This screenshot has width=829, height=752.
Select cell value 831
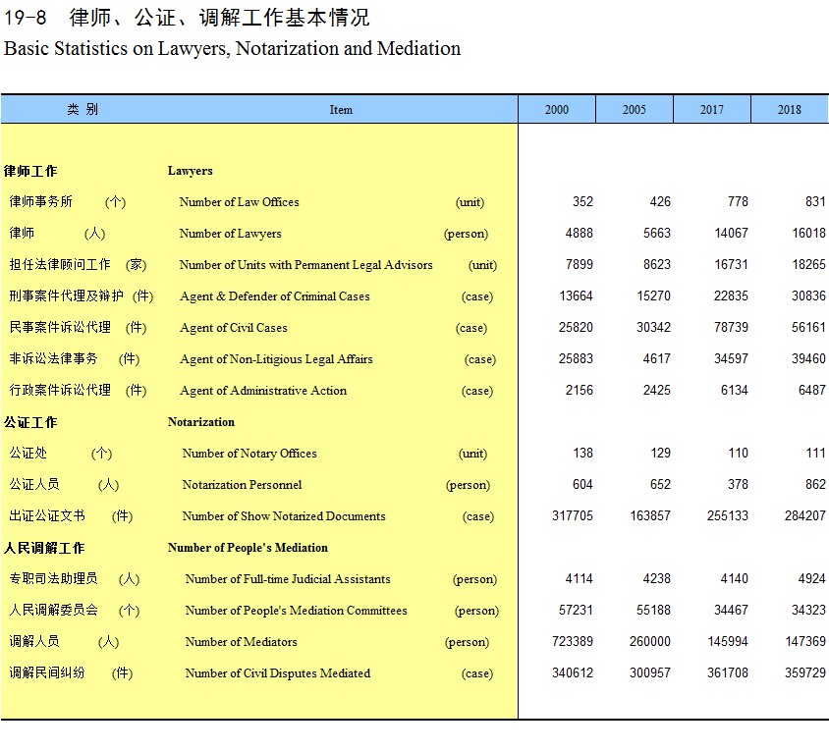(815, 201)
